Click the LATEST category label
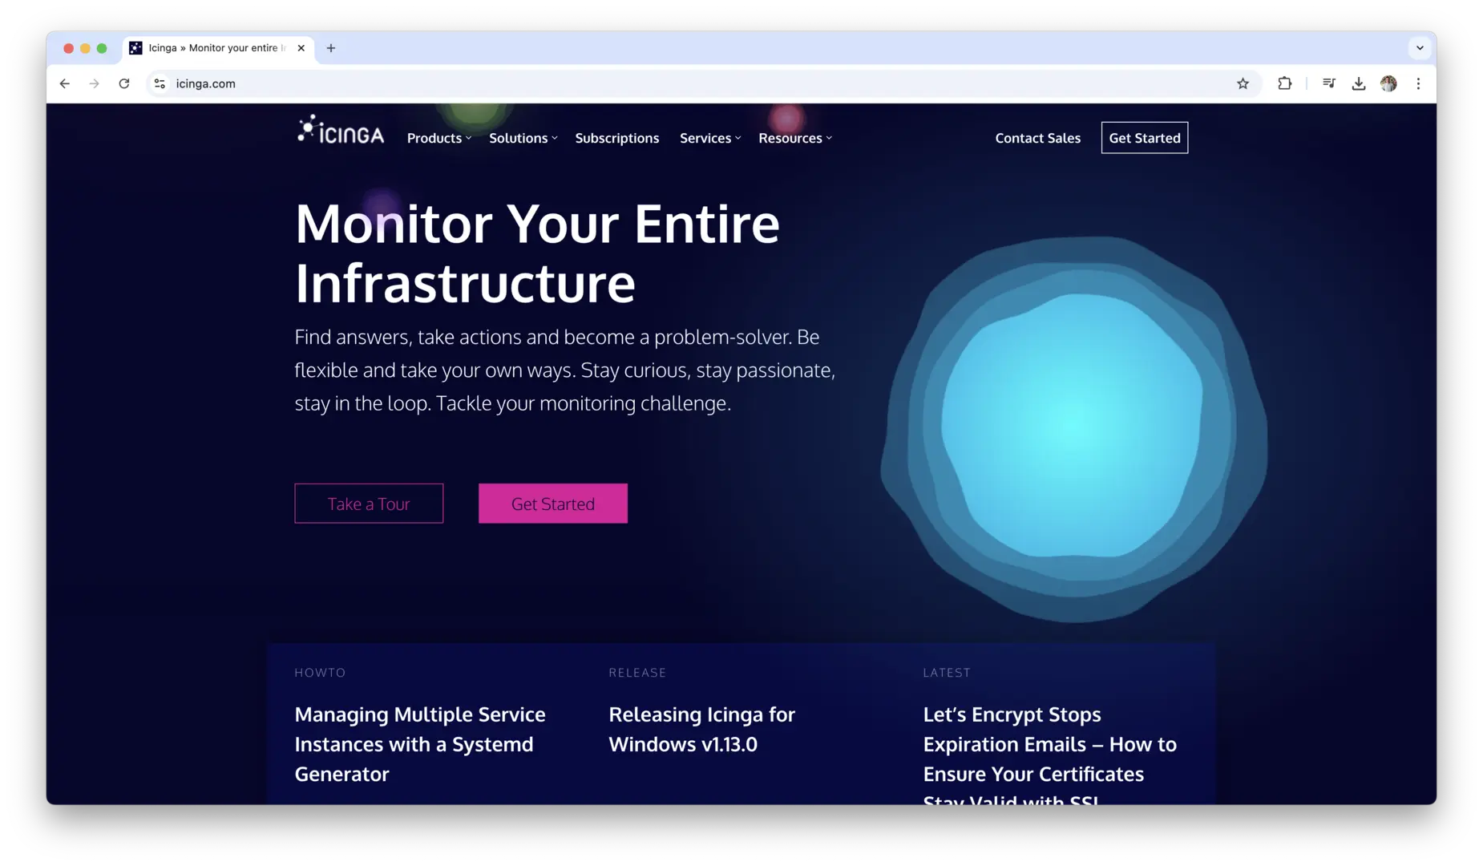Image resolution: width=1483 pixels, height=866 pixels. pyautogui.click(x=947, y=673)
